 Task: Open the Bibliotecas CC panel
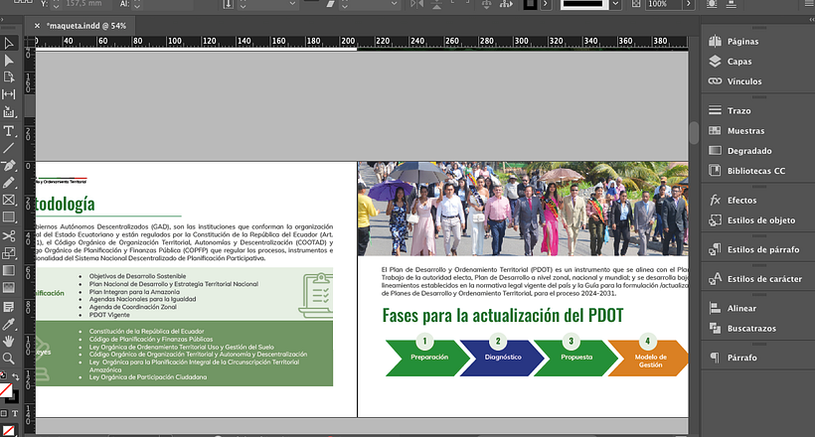click(x=757, y=171)
